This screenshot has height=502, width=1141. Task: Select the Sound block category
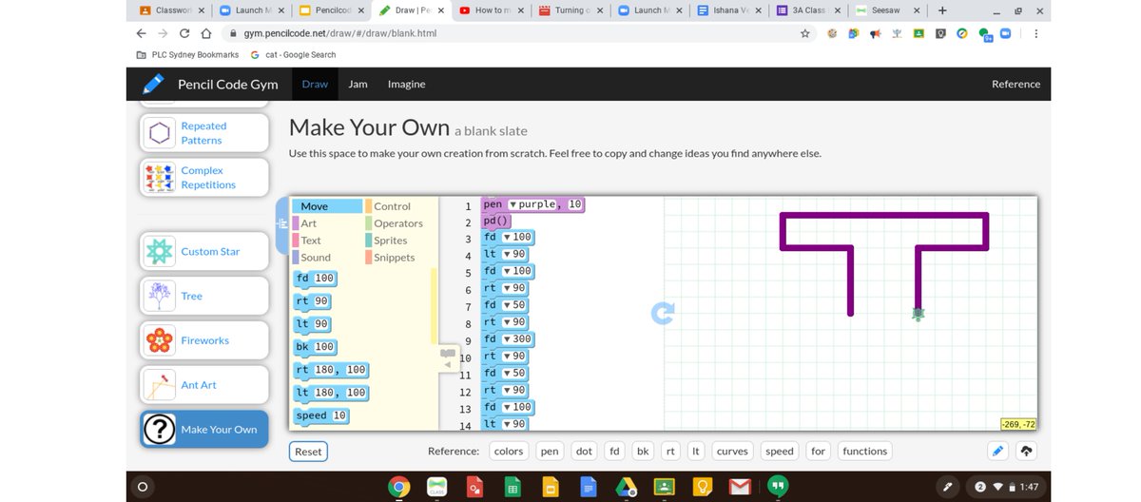(327, 258)
